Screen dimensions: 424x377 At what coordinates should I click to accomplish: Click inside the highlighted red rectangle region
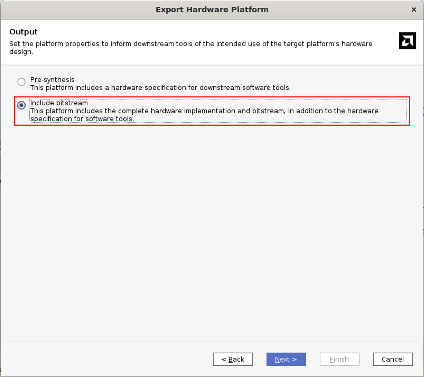211,111
